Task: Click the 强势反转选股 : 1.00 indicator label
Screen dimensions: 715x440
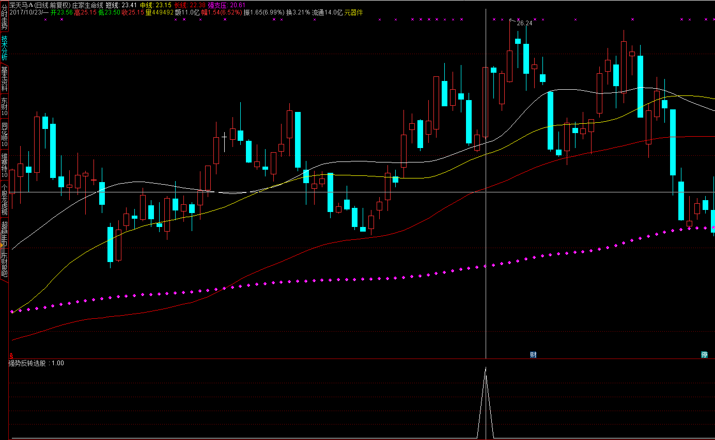Action: 36,363
